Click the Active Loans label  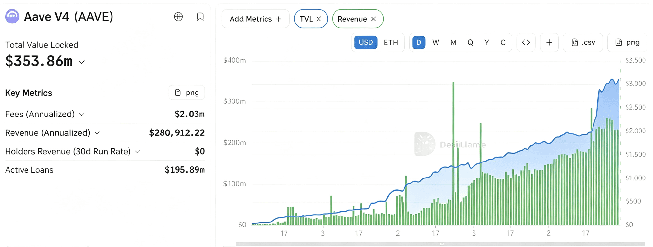pyautogui.click(x=29, y=170)
